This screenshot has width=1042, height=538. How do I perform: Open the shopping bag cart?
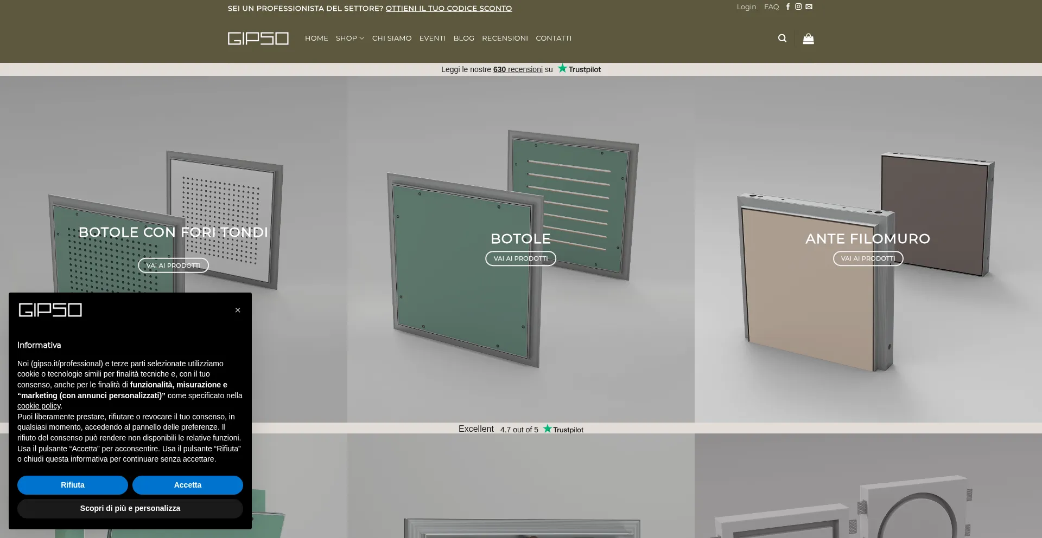pos(808,38)
